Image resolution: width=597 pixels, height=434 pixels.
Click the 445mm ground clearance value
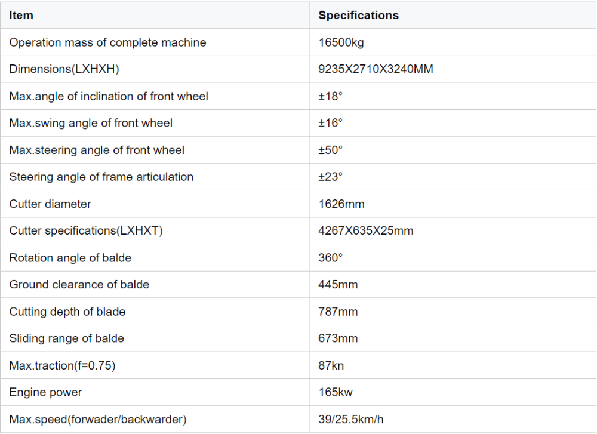coord(338,285)
